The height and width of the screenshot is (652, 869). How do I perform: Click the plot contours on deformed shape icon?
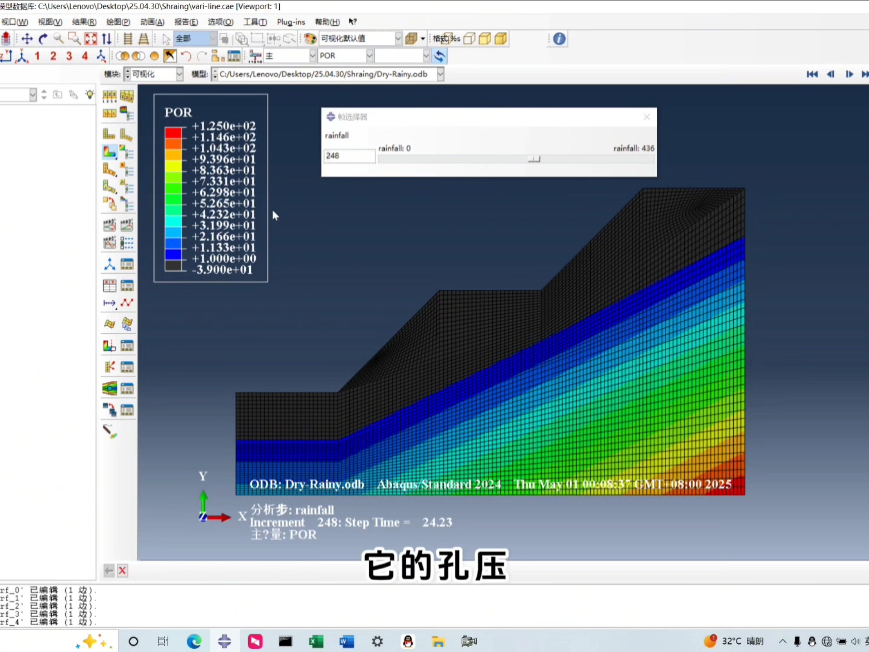pyautogui.click(x=110, y=152)
